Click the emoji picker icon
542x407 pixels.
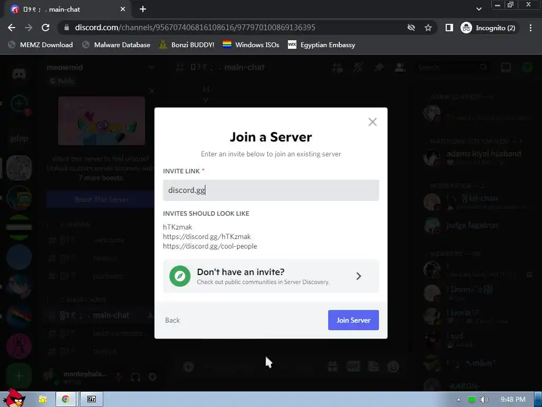click(393, 367)
